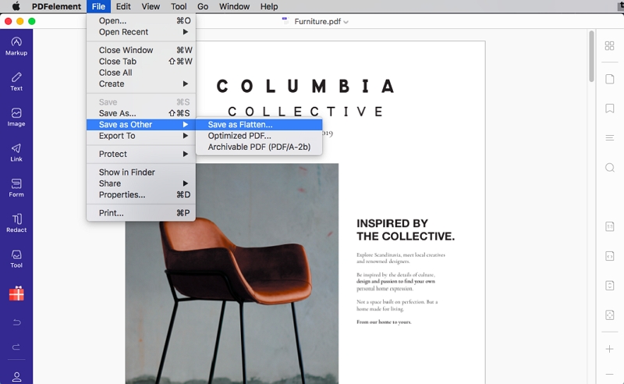This screenshot has height=384, width=624.
Task: Open the Go menu
Action: [x=203, y=6]
